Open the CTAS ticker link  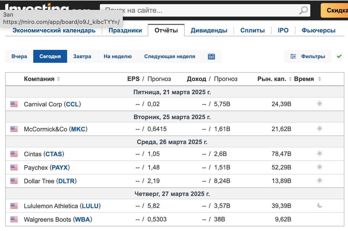54,154
